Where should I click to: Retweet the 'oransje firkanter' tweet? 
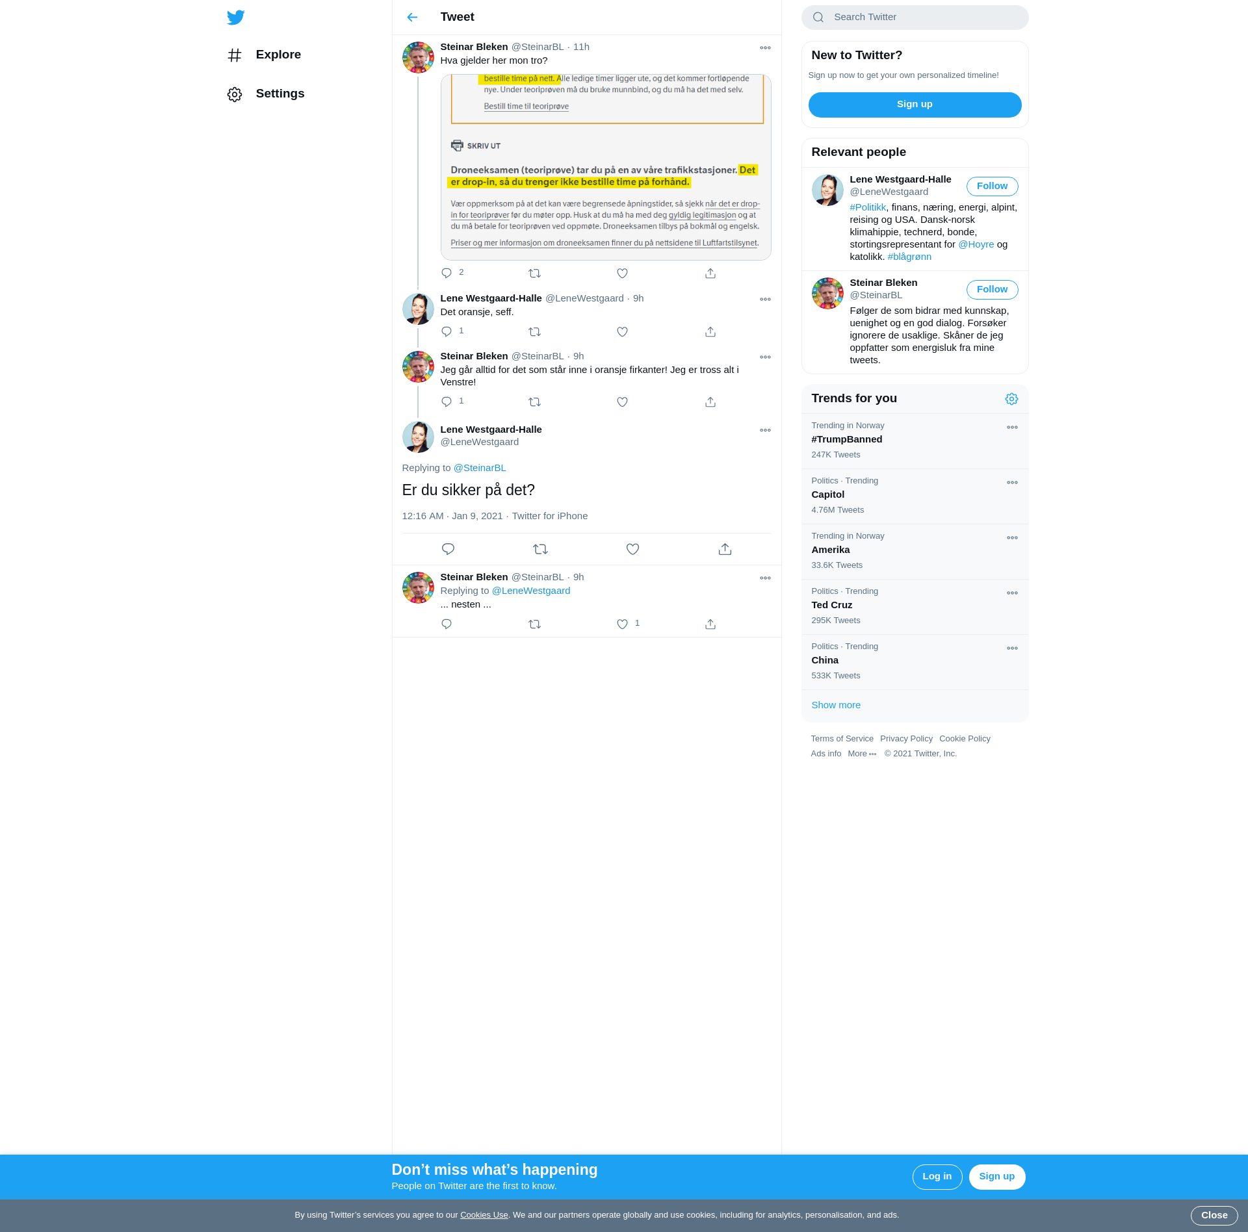pos(534,402)
